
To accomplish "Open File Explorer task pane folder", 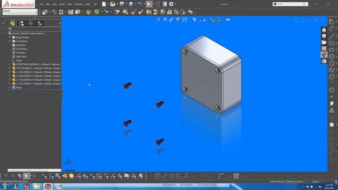I will click(x=324, y=42).
